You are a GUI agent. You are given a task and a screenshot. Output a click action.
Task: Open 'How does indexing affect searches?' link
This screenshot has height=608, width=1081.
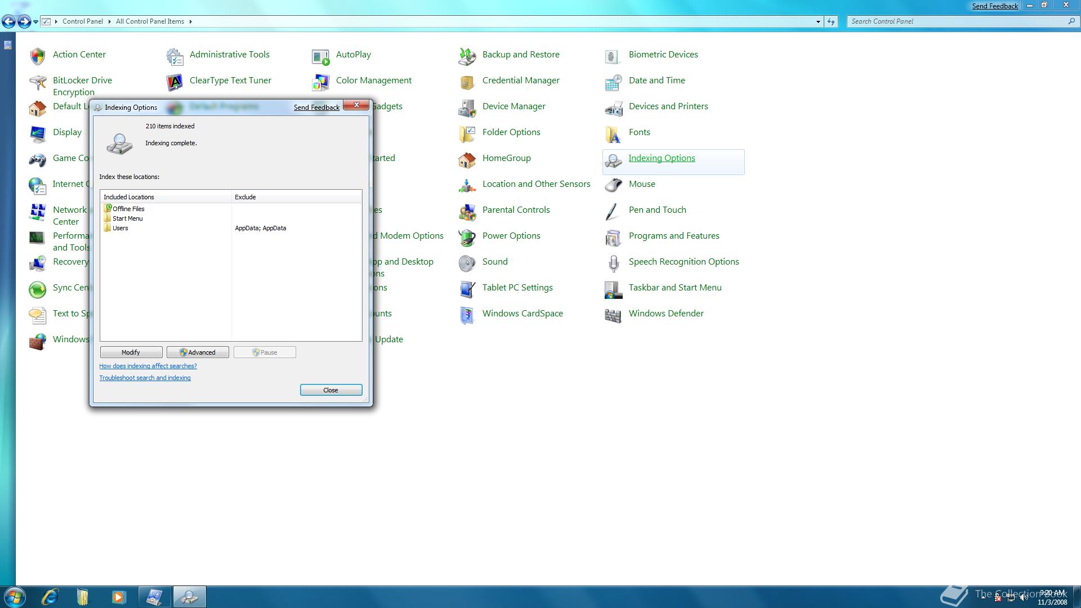tap(148, 366)
